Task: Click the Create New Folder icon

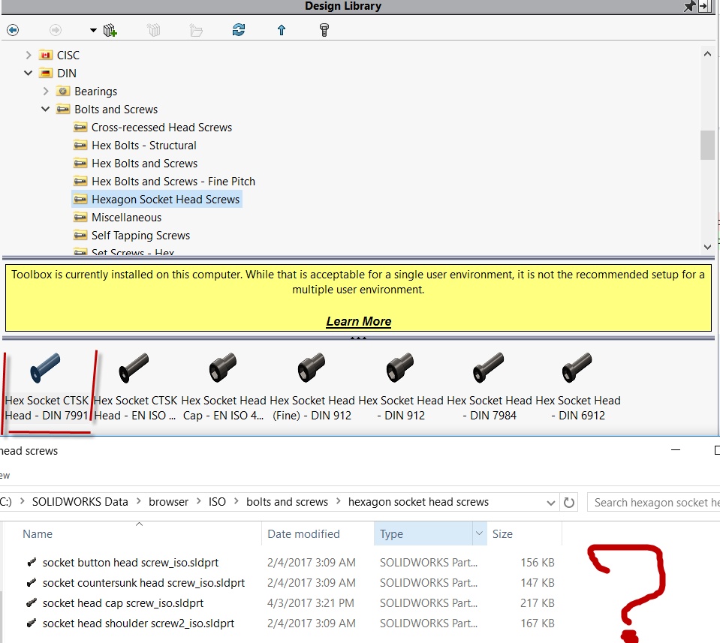Action: pos(196,30)
